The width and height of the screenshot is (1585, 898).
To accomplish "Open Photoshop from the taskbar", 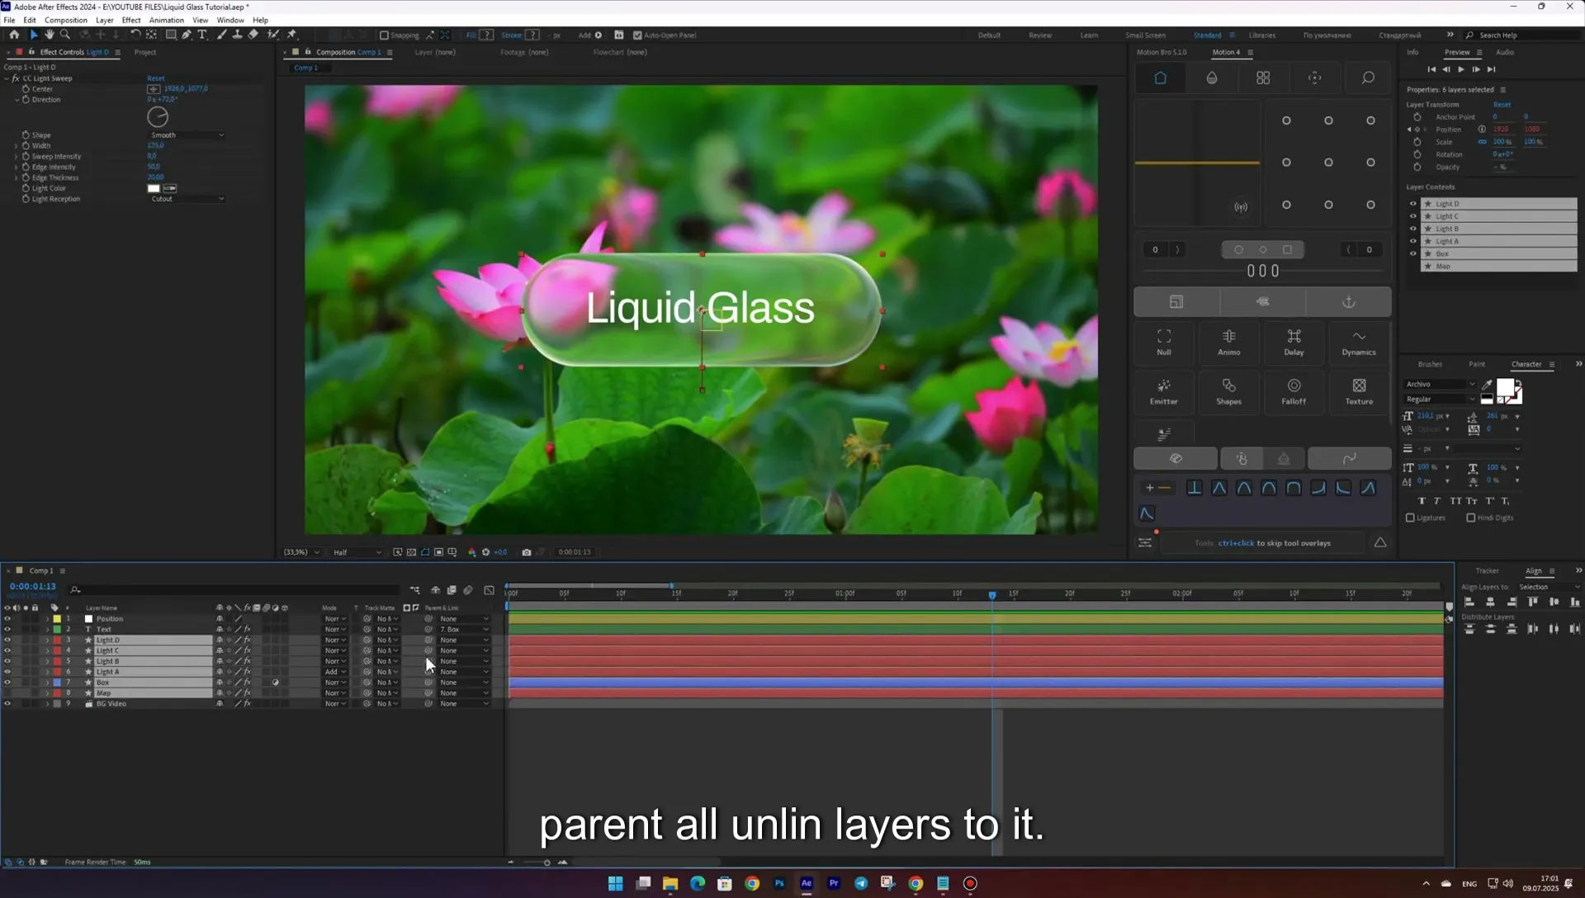I will [x=779, y=883].
